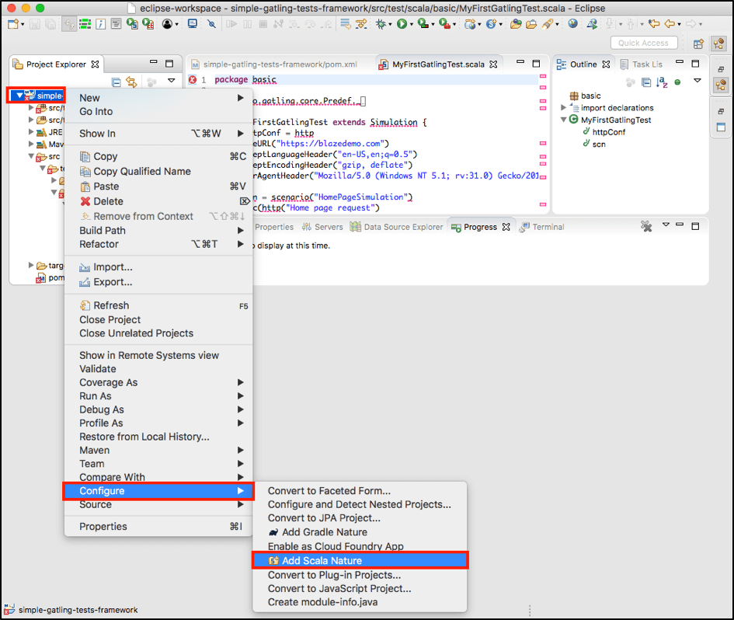Switch to the Task List tab
The width and height of the screenshot is (734, 620).
tap(642, 64)
